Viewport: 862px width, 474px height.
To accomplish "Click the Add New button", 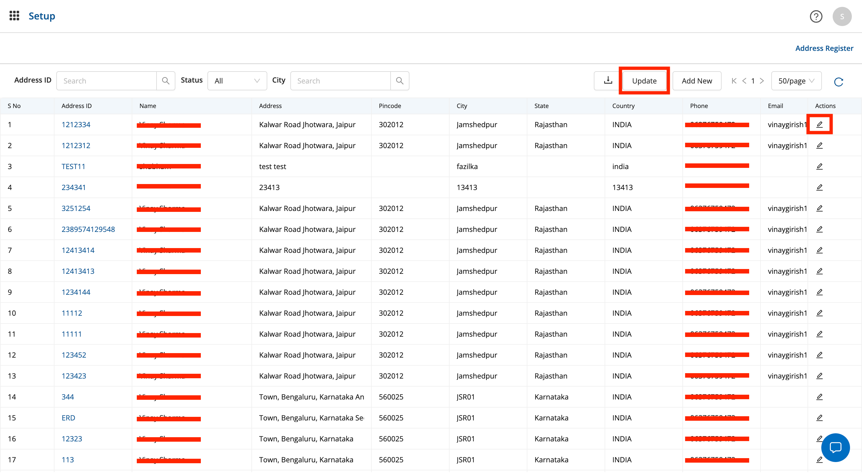I will pyautogui.click(x=696, y=80).
